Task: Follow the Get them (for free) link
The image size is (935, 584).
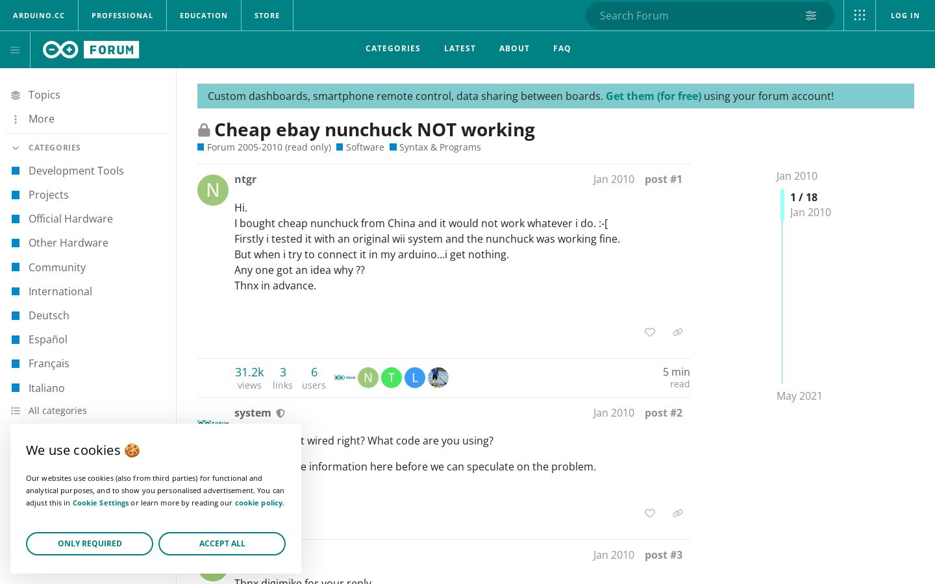Action: coord(653,96)
